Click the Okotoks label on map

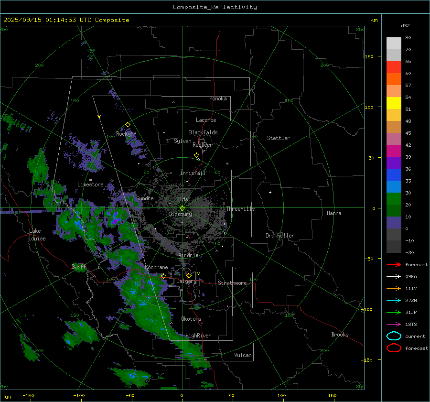(x=191, y=318)
